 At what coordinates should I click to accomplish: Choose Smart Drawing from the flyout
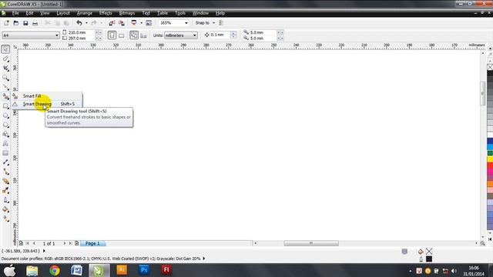point(46,104)
